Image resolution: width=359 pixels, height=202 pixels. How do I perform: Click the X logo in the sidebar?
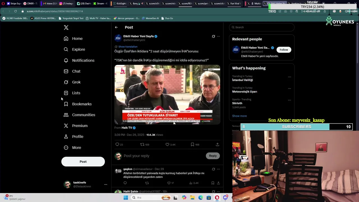[66, 27]
